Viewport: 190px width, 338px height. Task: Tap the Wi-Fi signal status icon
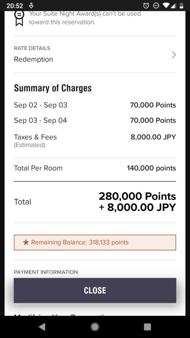(x=166, y=6)
